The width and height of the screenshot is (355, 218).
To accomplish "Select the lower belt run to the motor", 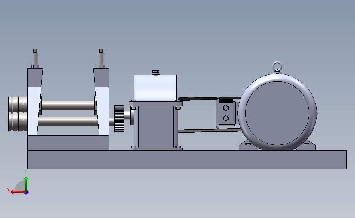I will [209, 130].
